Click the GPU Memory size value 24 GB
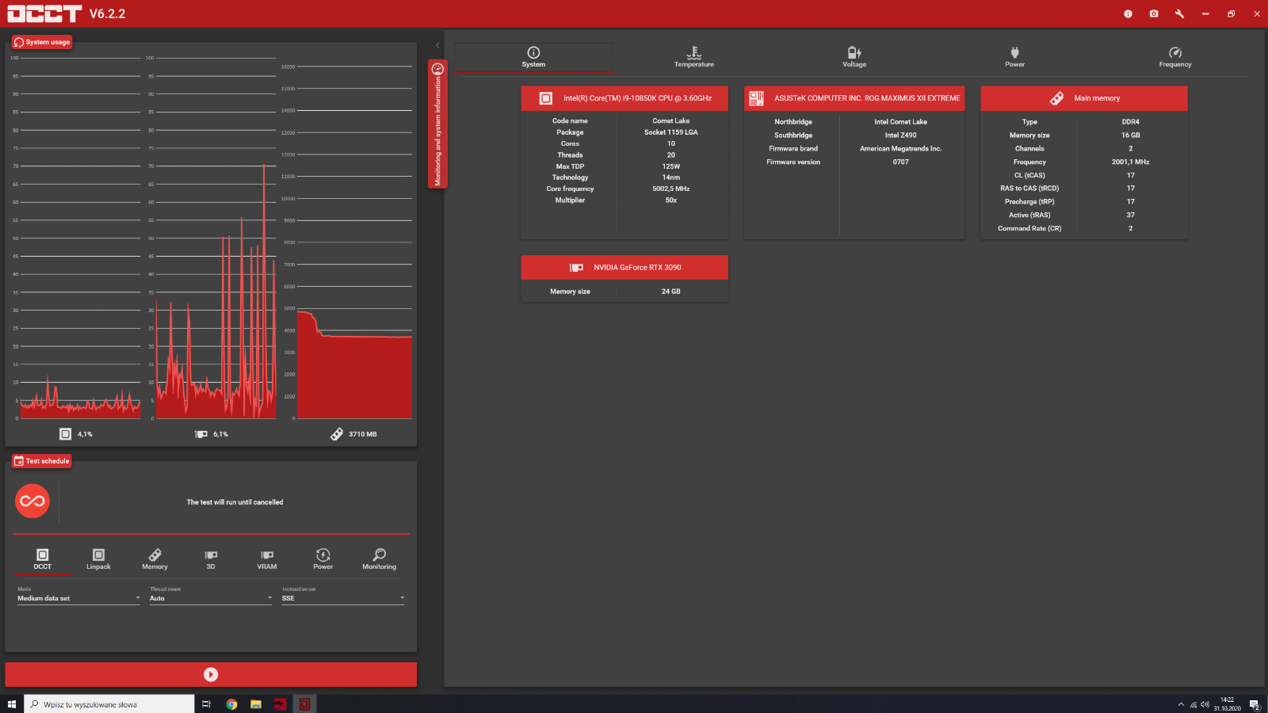 [670, 292]
